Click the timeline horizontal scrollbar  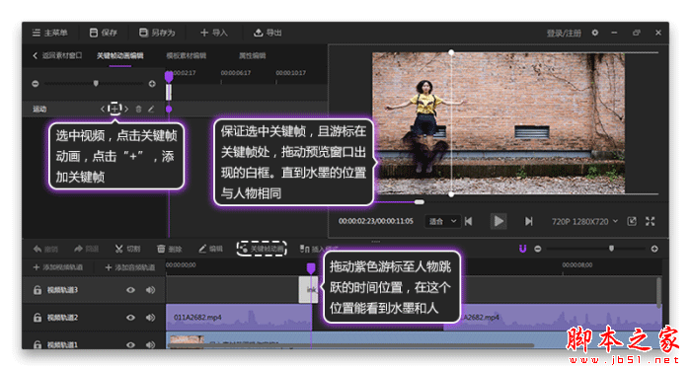point(350,345)
